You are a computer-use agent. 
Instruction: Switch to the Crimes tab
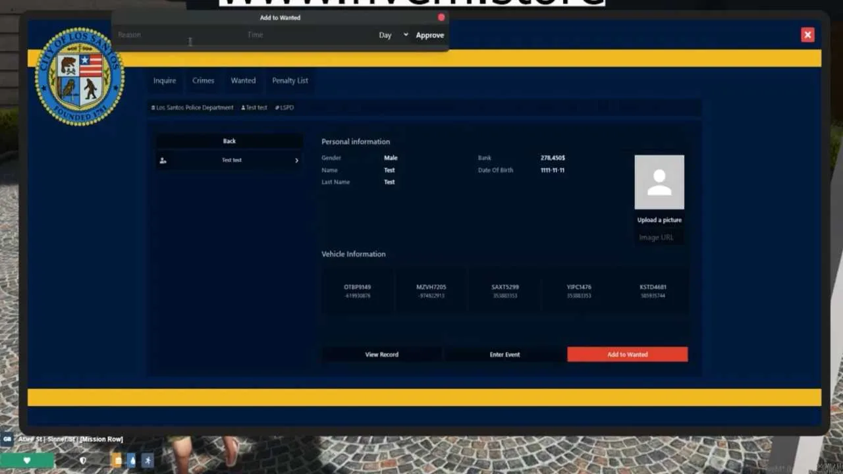[203, 80]
